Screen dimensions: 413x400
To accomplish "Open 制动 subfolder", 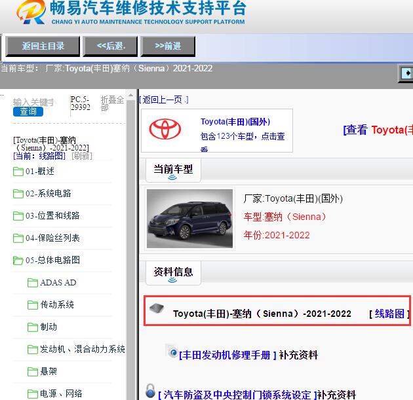I will [x=49, y=327].
